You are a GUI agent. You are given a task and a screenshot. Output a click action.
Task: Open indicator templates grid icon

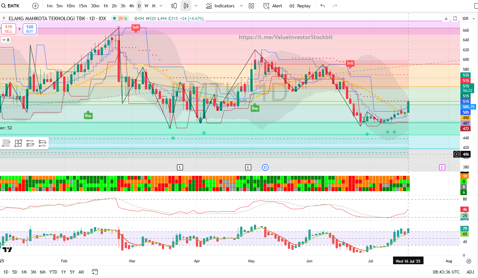tap(251, 6)
